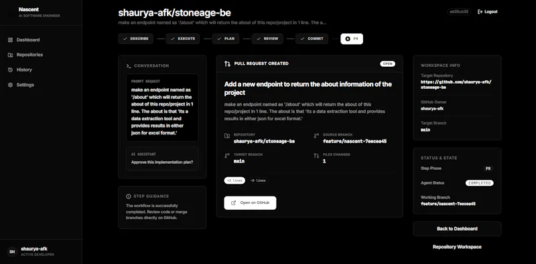Screen dimensions: 536x264
Task: Click the SH user avatar
Action: coord(12,252)
